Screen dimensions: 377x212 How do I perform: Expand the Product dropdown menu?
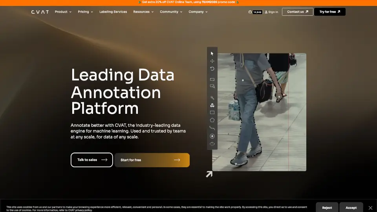click(63, 12)
